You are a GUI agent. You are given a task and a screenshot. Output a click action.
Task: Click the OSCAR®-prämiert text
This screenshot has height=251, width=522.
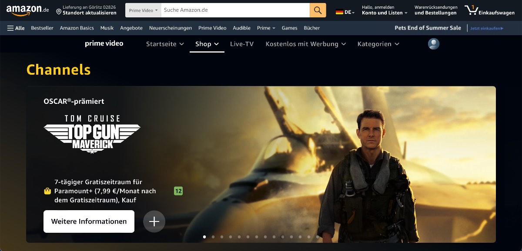coord(74,101)
